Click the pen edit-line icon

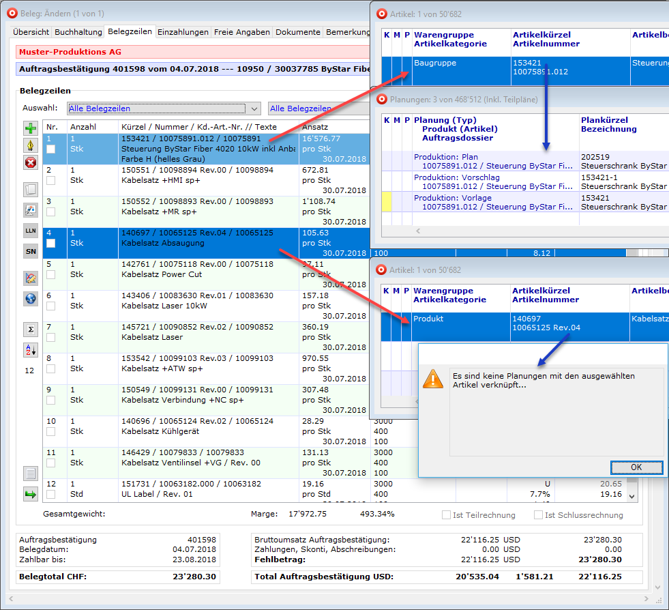tap(31, 145)
